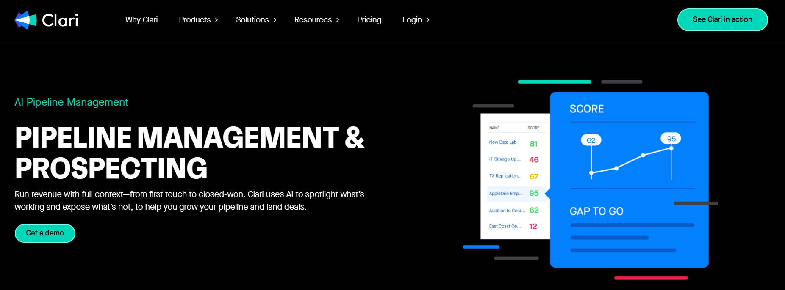
Task: Click the NAME column header
Action: click(494, 128)
